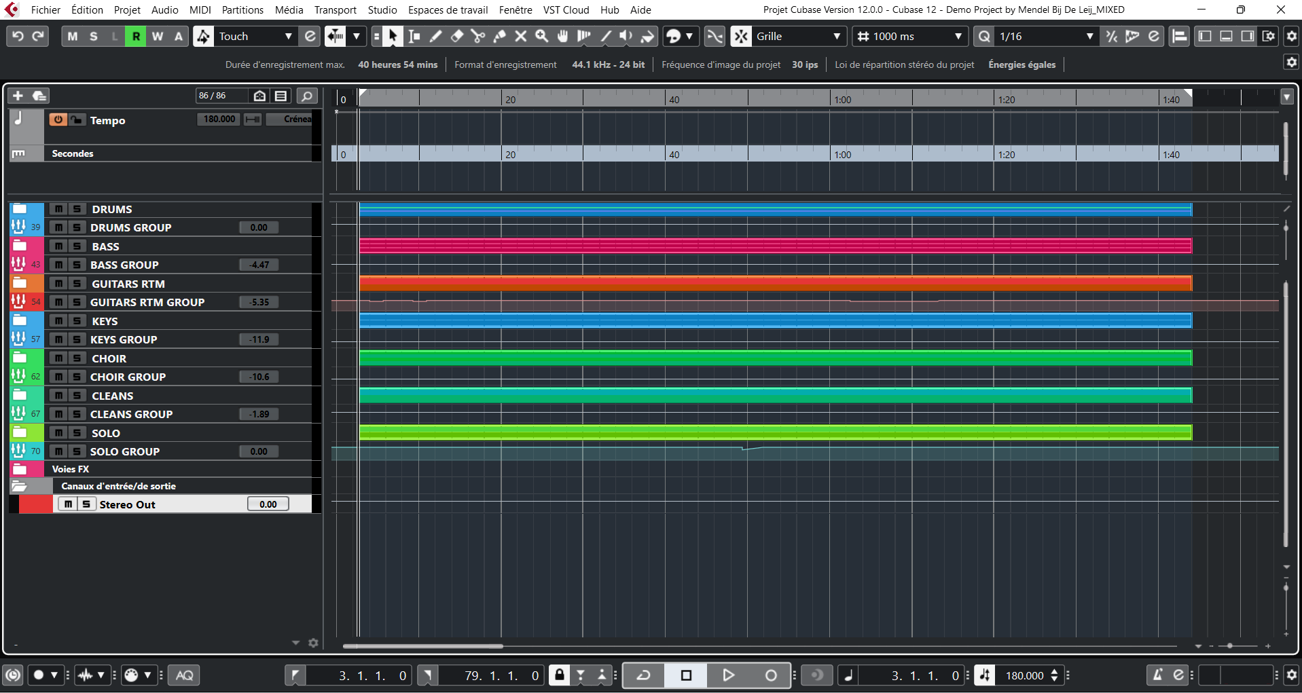Select the Range Selection tool
The width and height of the screenshot is (1302, 693).
pyautogui.click(x=414, y=37)
